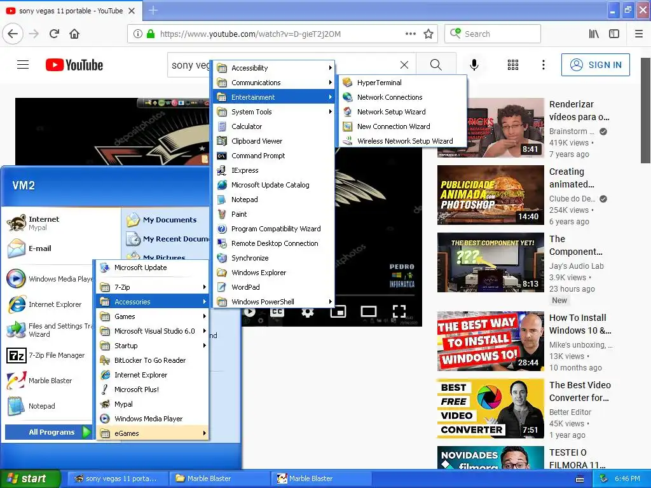Reload the current page

[x=54, y=34]
